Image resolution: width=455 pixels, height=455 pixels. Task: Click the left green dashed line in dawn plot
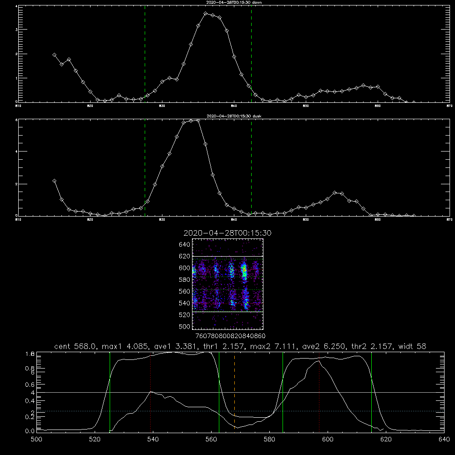(x=145, y=54)
